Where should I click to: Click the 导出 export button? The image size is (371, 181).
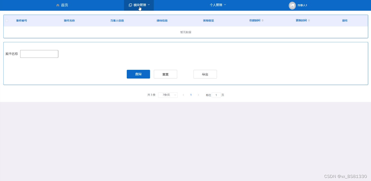(205, 74)
